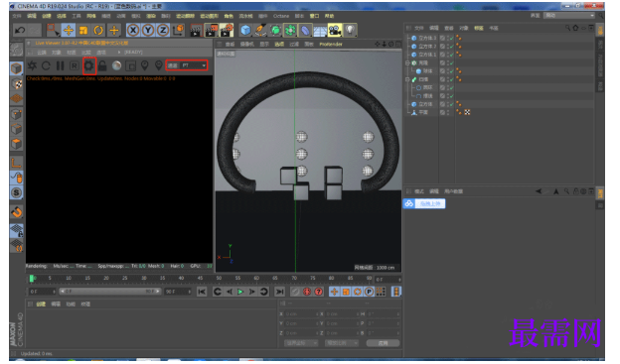Click Octane pick focus pin icon

click(145, 65)
